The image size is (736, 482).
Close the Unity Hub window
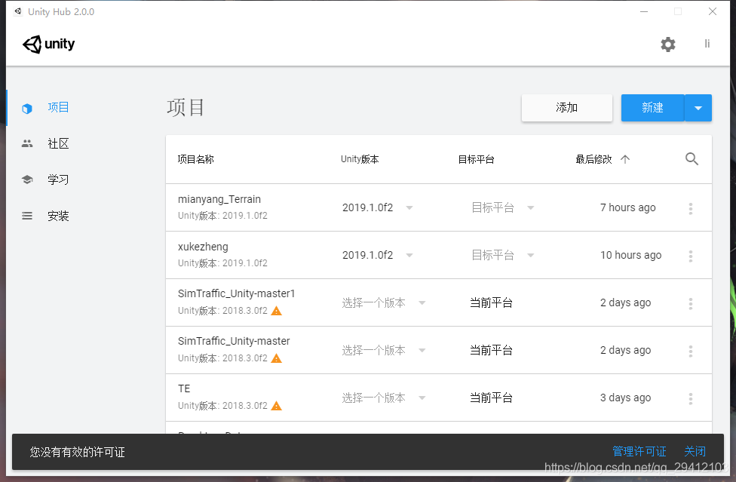coord(712,12)
